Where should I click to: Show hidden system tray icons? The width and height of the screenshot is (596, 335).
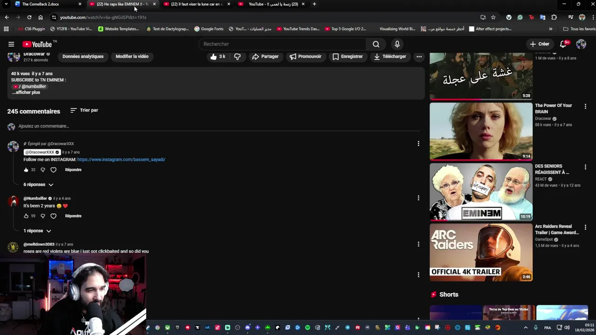526,328
